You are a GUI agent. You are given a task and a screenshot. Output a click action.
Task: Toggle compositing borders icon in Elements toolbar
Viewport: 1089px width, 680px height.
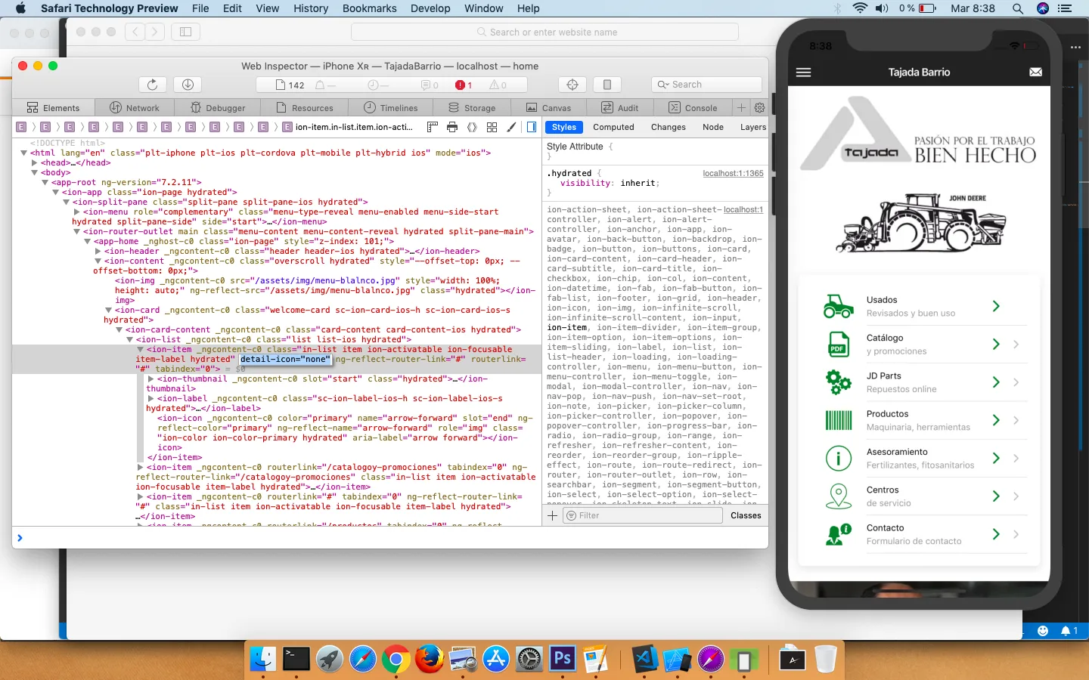pyautogui.click(x=472, y=127)
